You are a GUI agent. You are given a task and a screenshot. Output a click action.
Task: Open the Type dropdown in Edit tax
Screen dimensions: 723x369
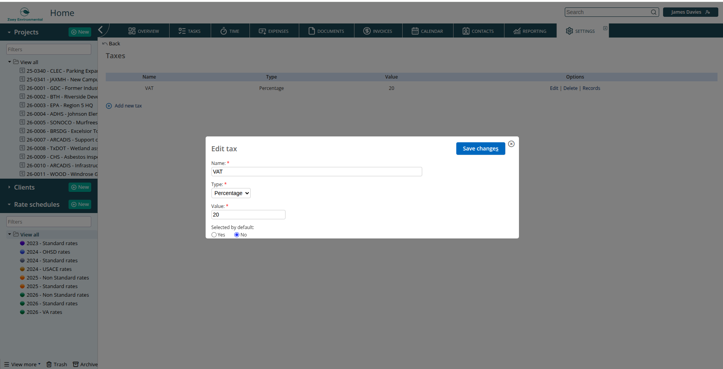point(231,193)
